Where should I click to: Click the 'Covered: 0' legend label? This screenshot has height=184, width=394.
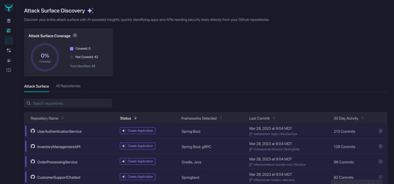click(83, 49)
